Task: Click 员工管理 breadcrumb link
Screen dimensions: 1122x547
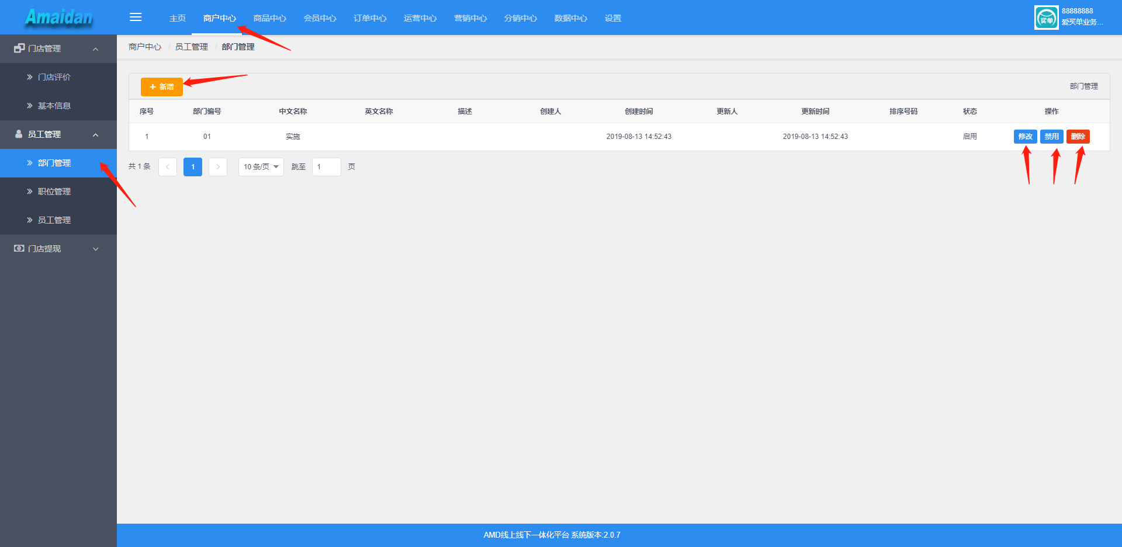Action: (x=192, y=47)
